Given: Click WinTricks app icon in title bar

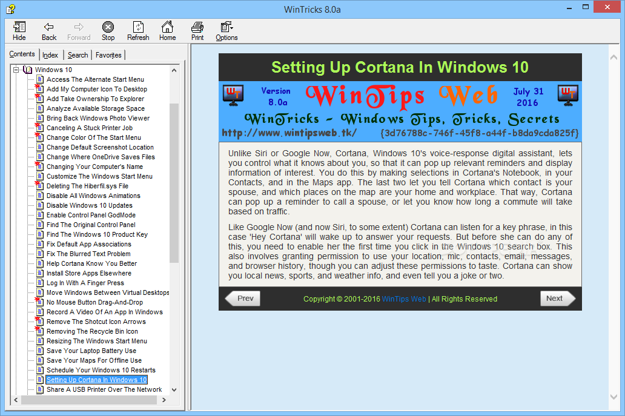Looking at the screenshot, I should [x=11, y=8].
